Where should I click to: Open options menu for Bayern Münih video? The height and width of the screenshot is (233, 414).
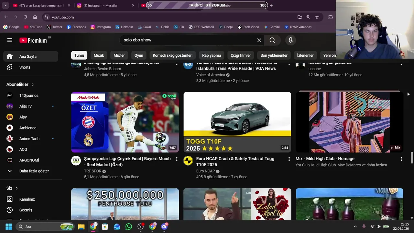pyautogui.click(x=177, y=159)
